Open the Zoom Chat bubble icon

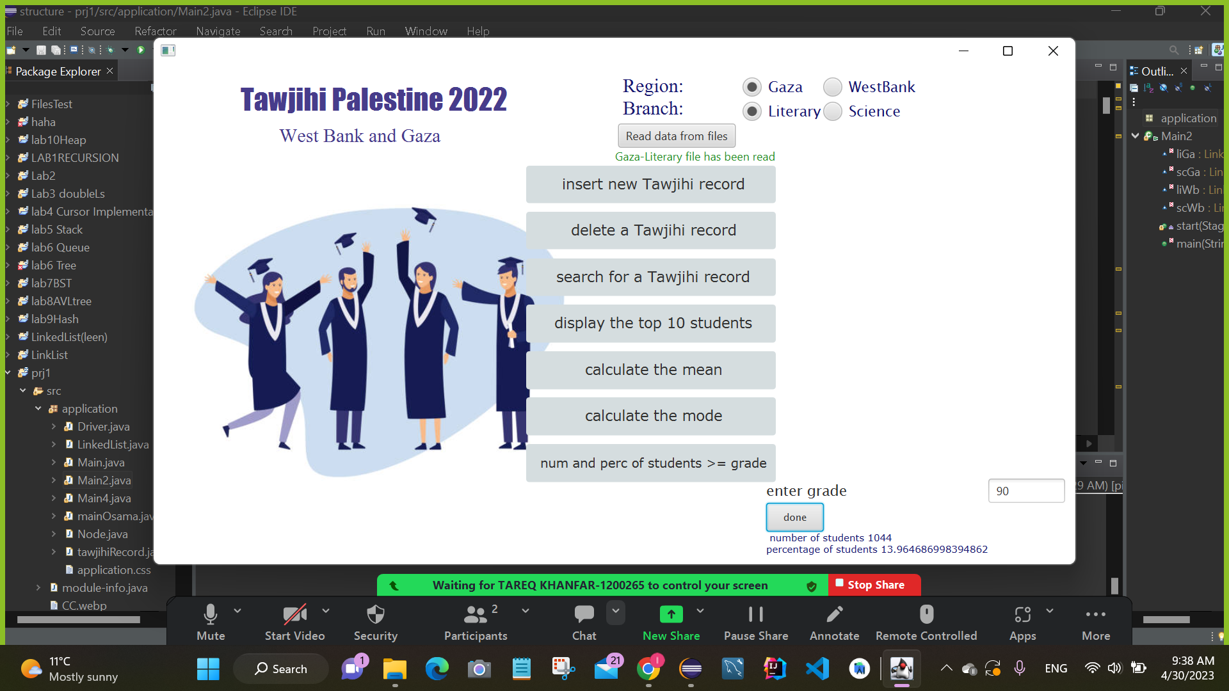pos(584,614)
